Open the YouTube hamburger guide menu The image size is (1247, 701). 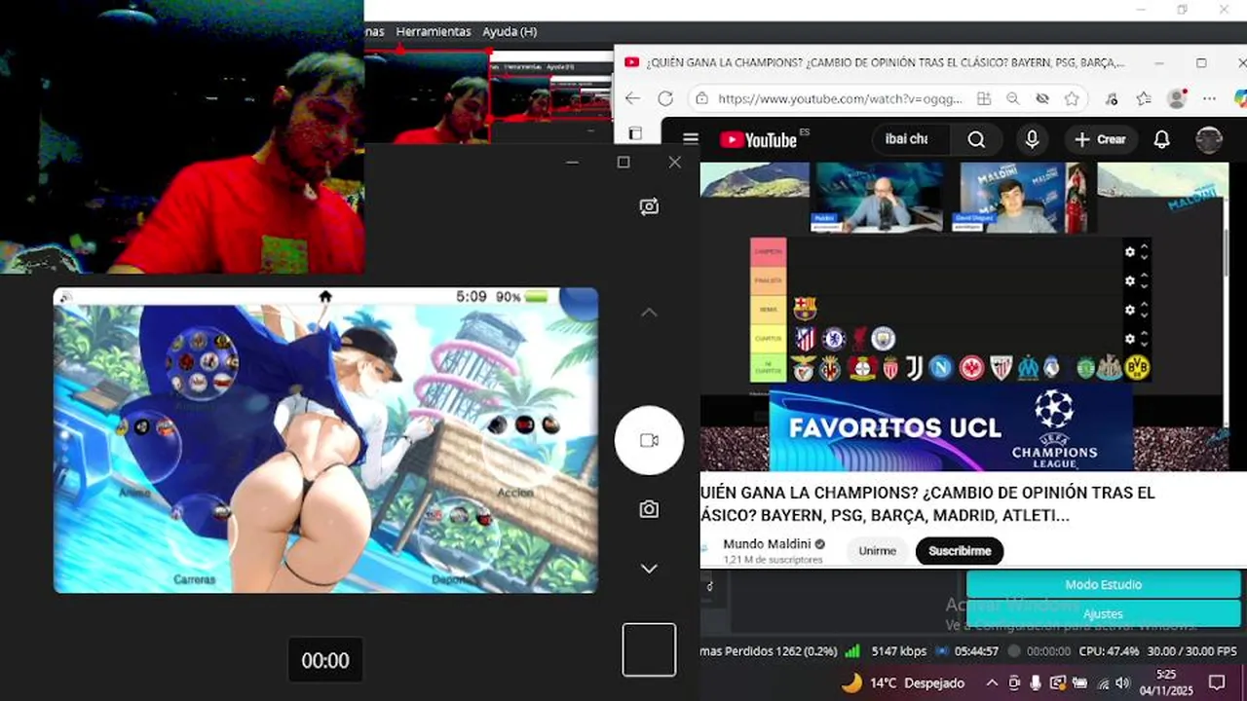point(691,139)
